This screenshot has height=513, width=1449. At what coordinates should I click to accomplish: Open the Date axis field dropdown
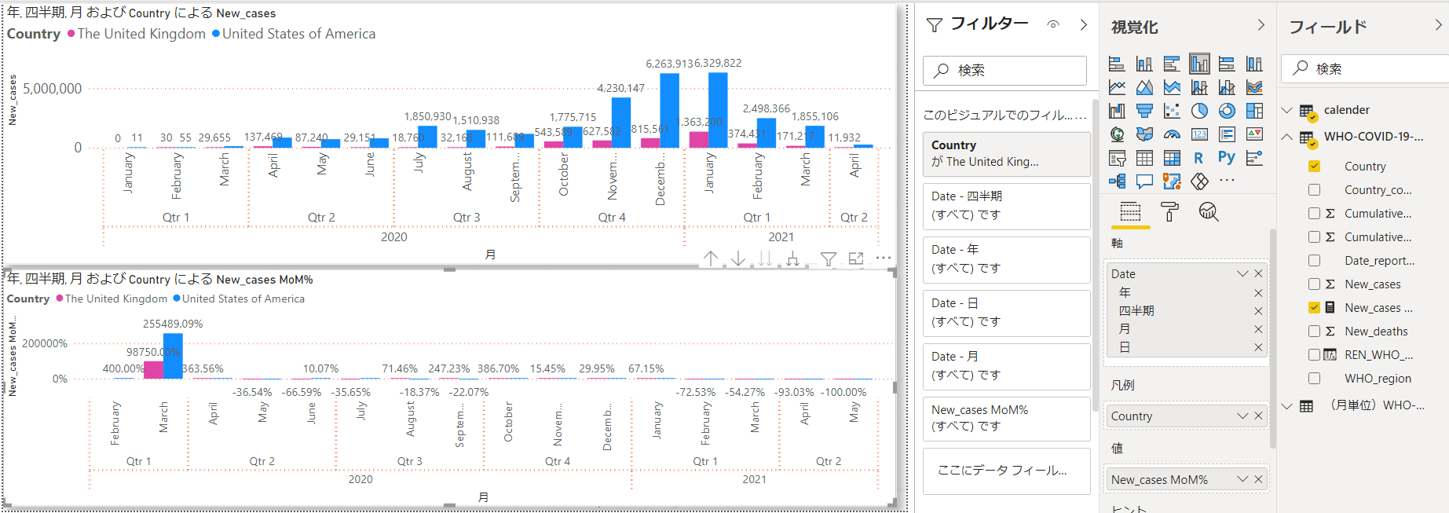[1242, 273]
